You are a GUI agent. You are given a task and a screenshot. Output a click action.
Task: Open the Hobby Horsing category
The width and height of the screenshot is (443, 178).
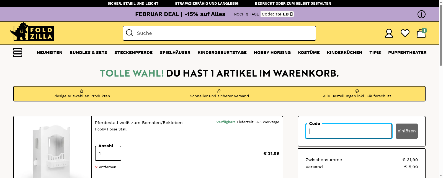pyautogui.click(x=272, y=53)
